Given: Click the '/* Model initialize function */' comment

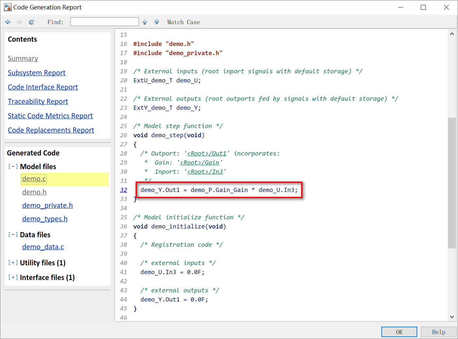Looking at the screenshot, I should [189, 217].
